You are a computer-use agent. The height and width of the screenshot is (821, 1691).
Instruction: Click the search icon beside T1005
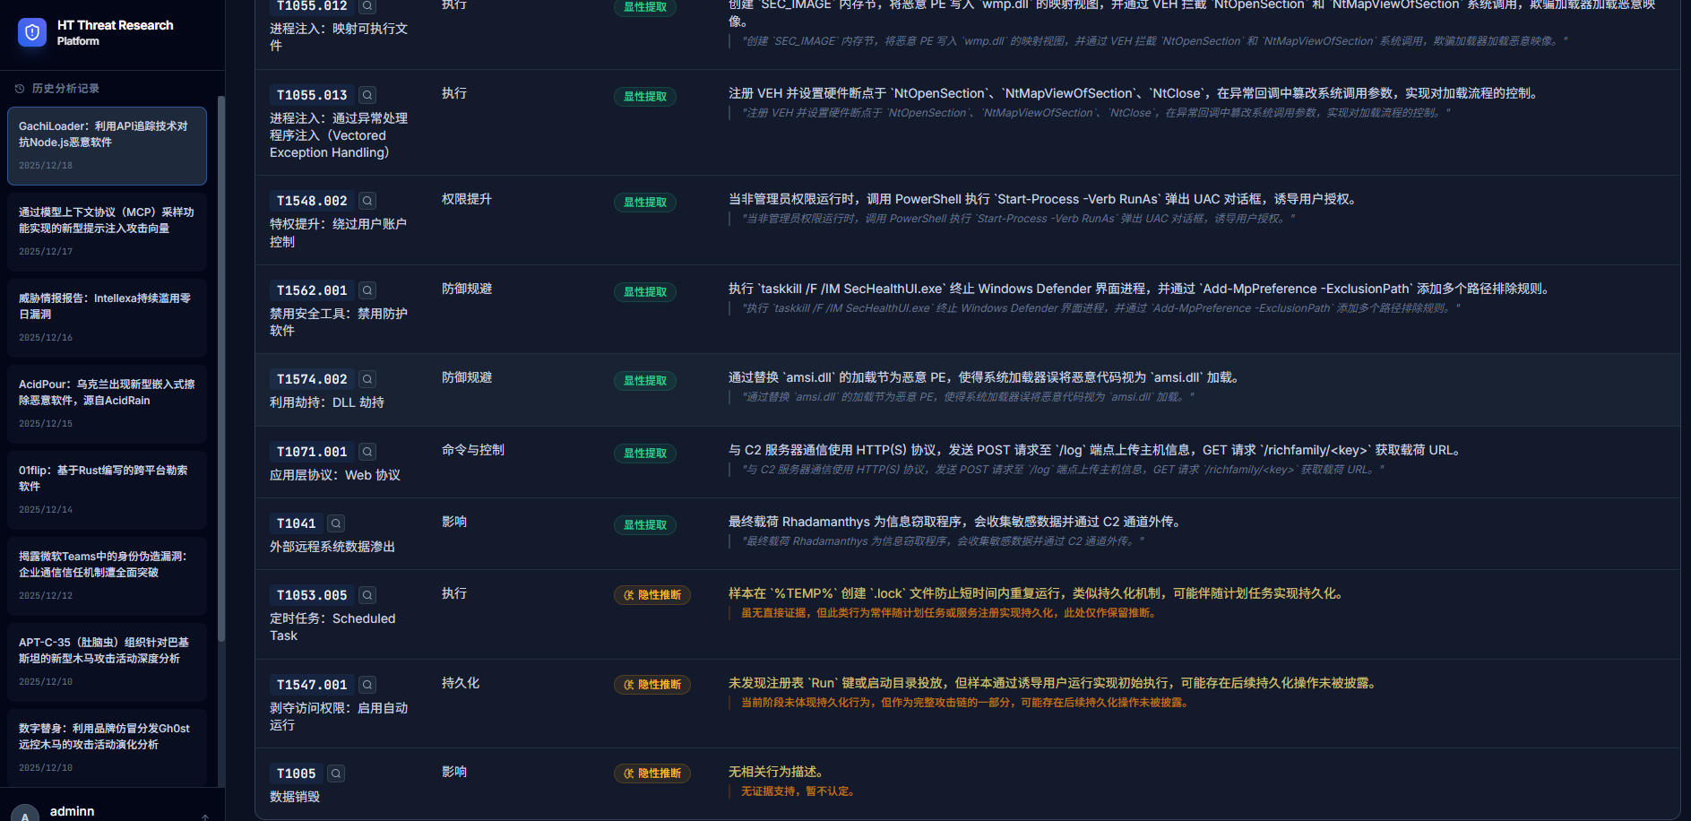pyautogui.click(x=336, y=773)
